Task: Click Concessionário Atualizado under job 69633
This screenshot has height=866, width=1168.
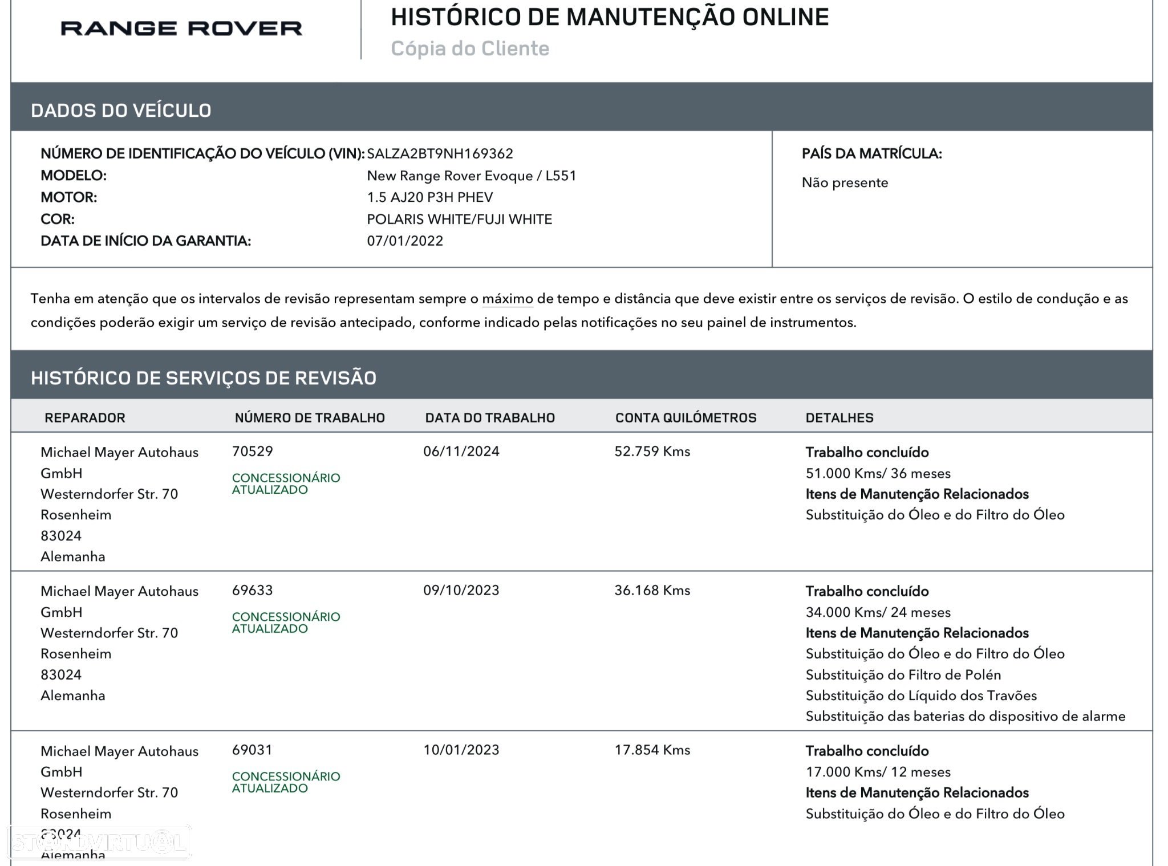Action: [x=286, y=623]
